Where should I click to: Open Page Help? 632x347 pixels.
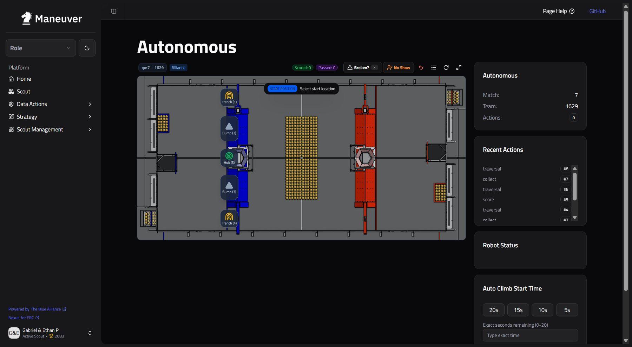(559, 11)
